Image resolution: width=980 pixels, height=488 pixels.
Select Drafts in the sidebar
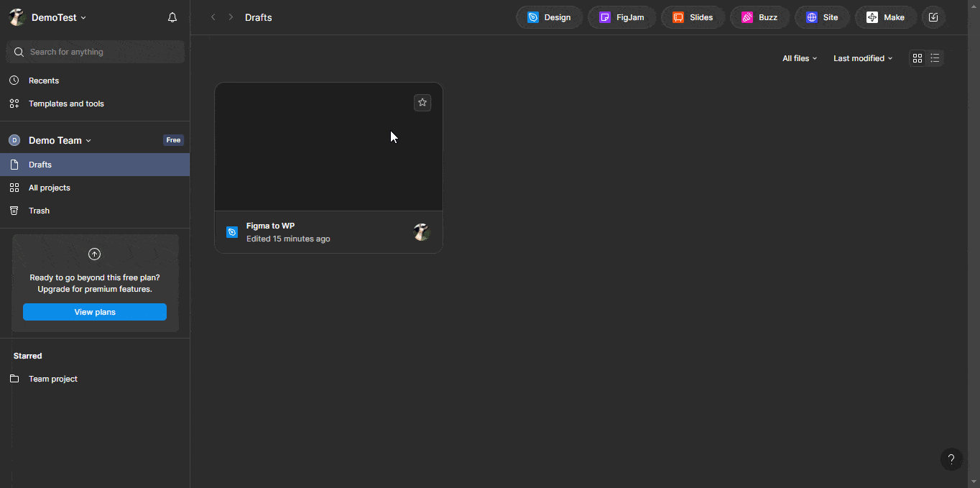point(95,165)
